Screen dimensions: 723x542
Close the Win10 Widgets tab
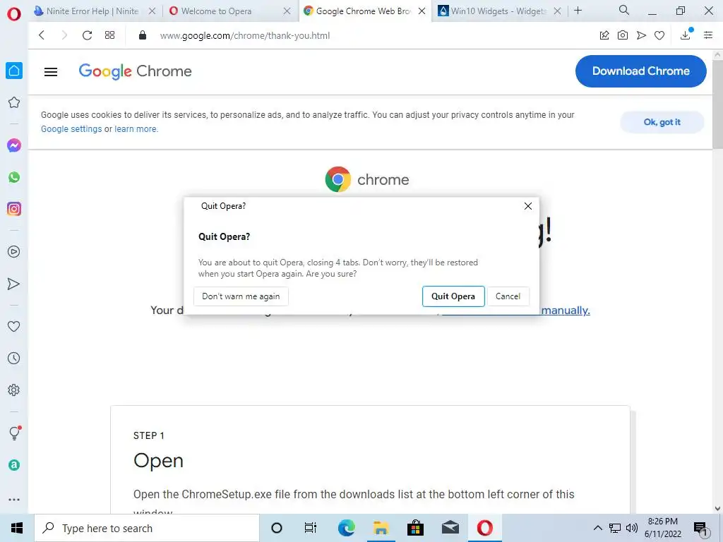[x=558, y=11]
